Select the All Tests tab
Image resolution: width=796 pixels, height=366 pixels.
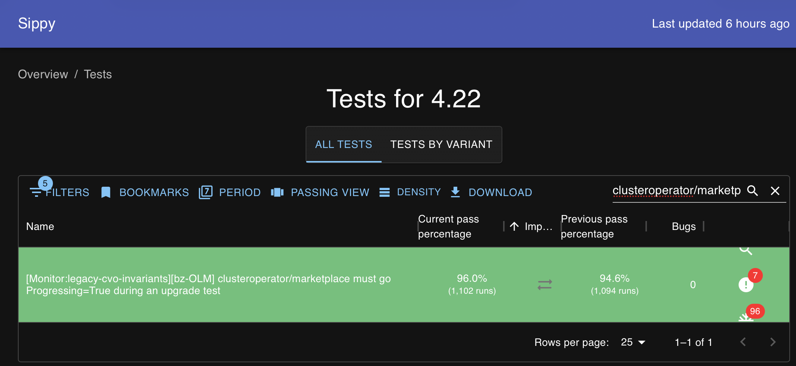pyautogui.click(x=344, y=145)
